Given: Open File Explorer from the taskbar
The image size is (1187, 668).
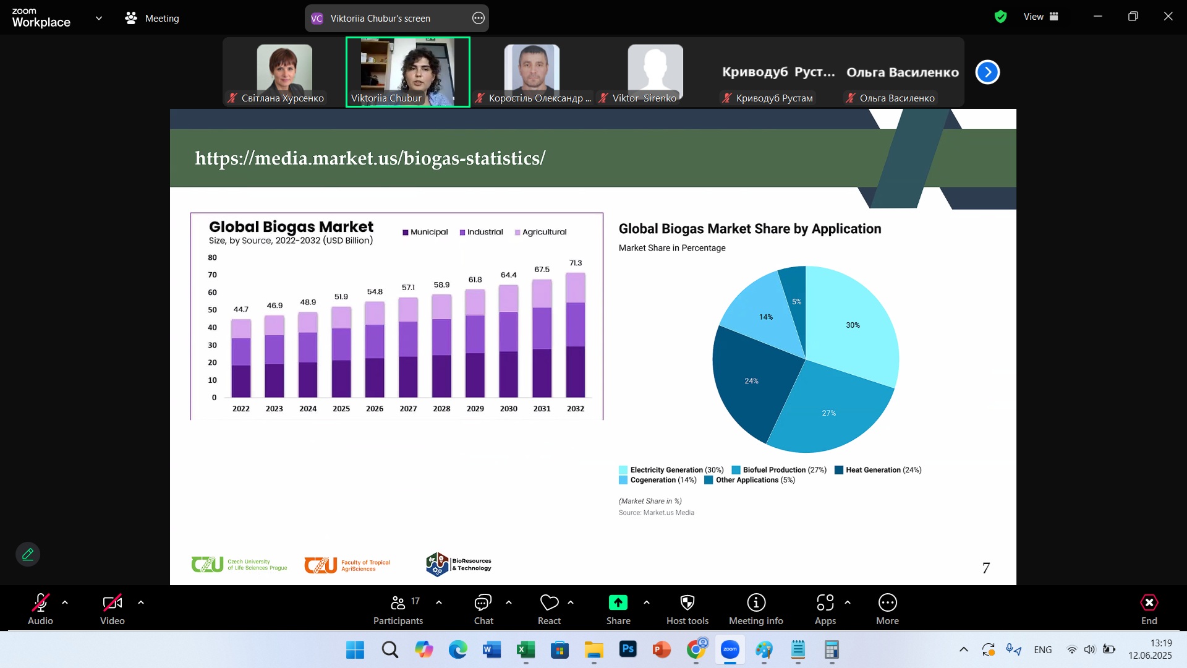Looking at the screenshot, I should (x=593, y=649).
